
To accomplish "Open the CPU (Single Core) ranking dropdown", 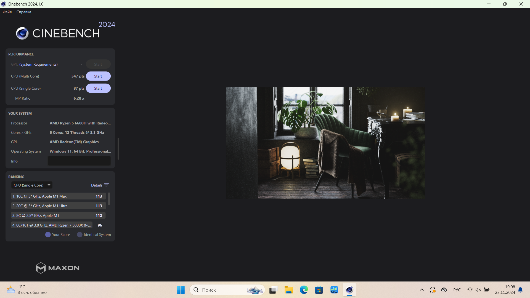I will (x=32, y=185).
